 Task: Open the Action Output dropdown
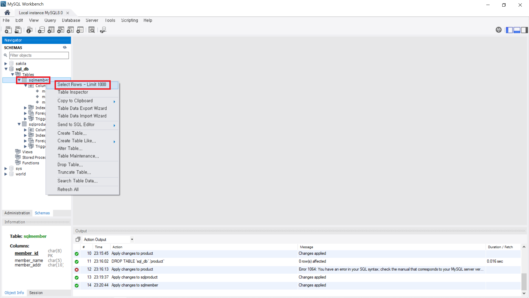coord(132,239)
